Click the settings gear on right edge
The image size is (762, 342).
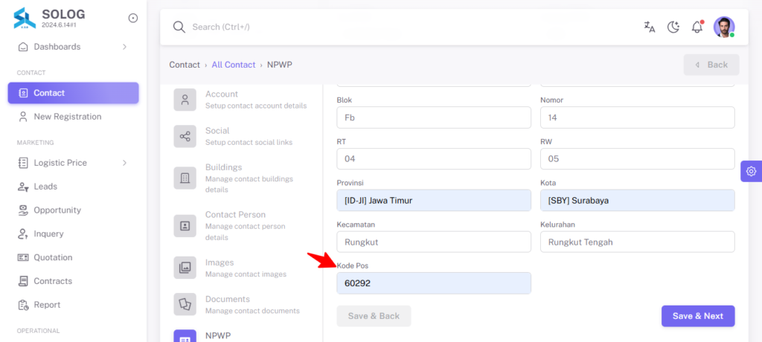click(x=752, y=171)
